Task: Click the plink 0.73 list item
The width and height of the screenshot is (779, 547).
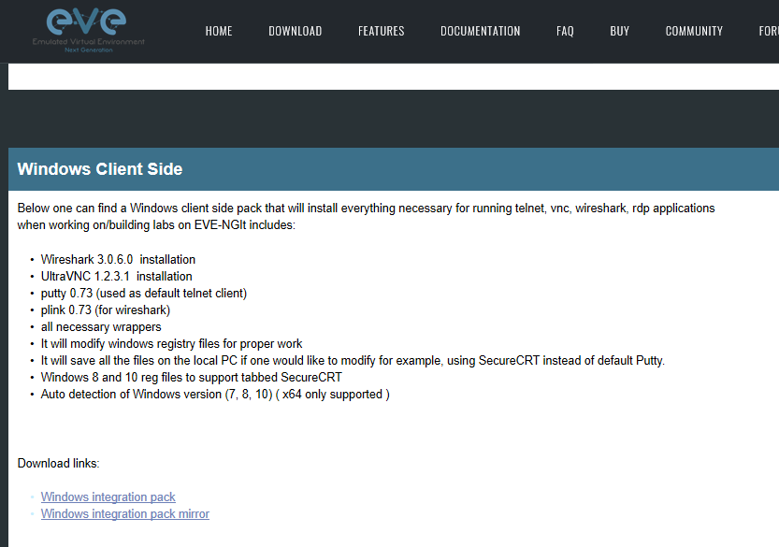Action: tap(106, 310)
